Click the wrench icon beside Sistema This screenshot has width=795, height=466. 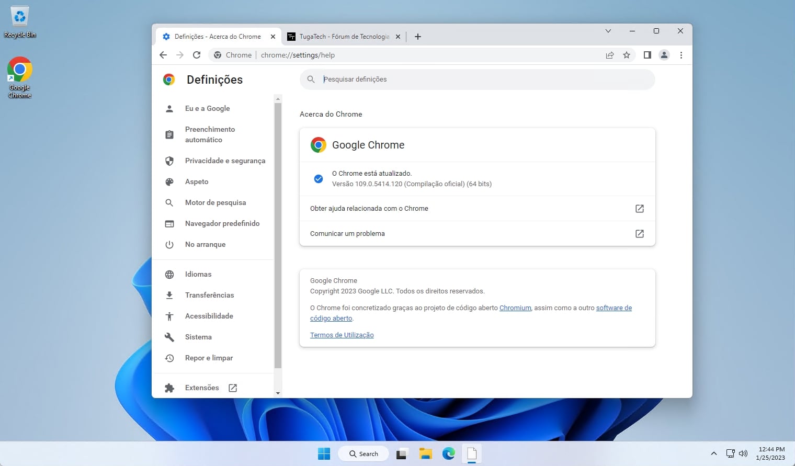tap(169, 337)
